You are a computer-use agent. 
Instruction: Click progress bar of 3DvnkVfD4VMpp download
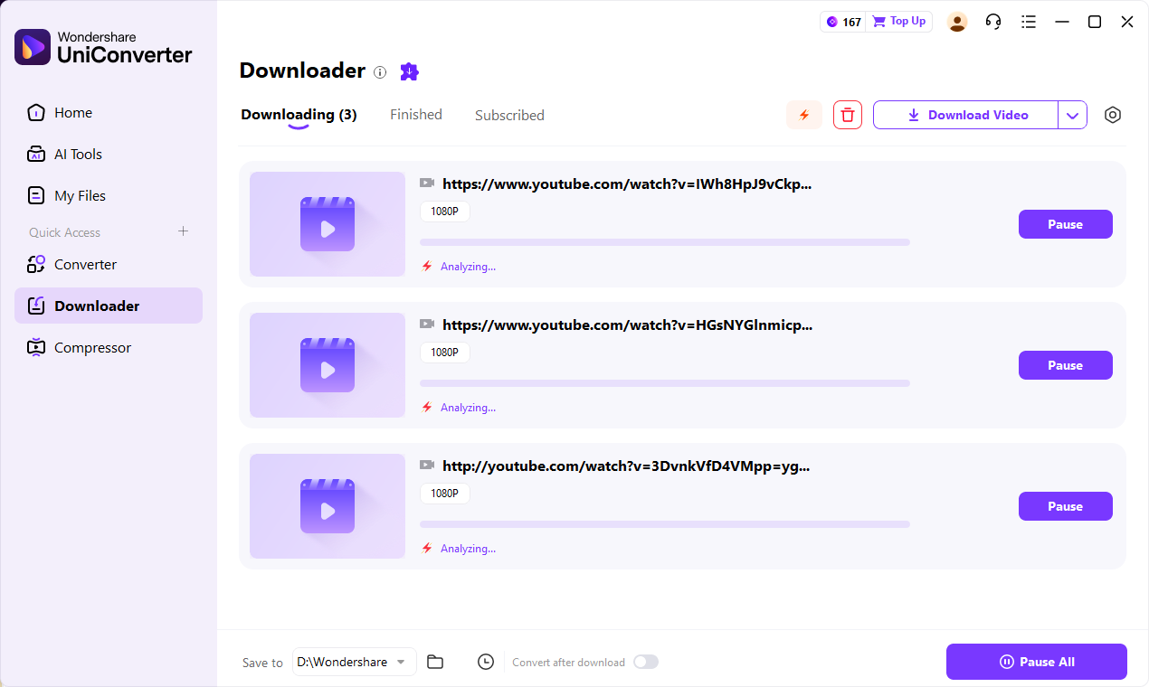point(665,524)
